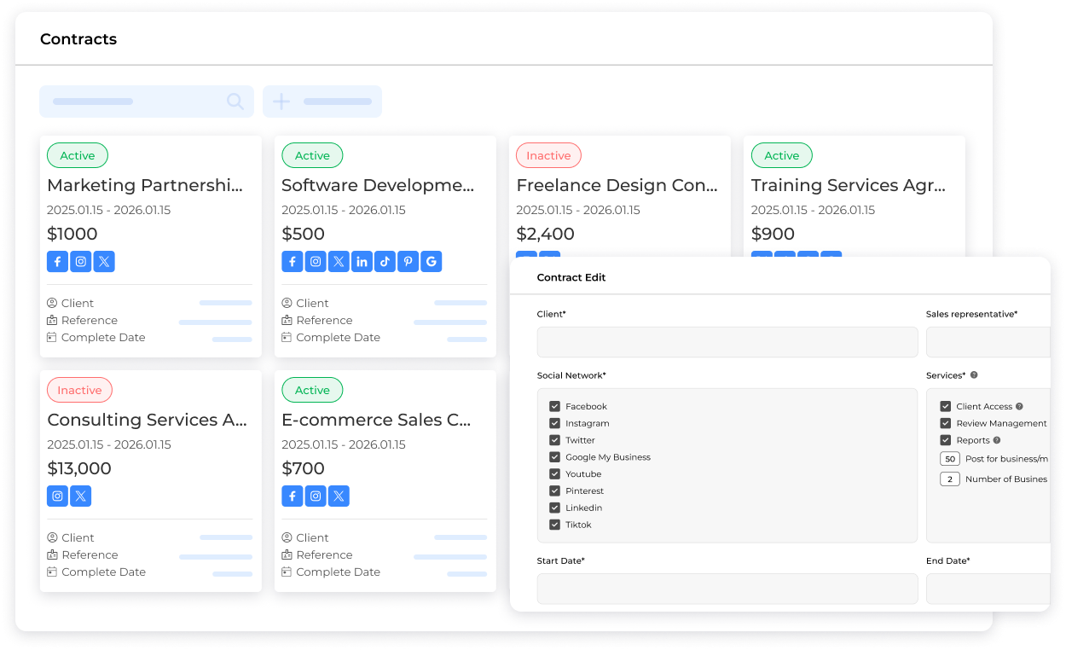
Task: Click the Client input field
Action: click(727, 342)
